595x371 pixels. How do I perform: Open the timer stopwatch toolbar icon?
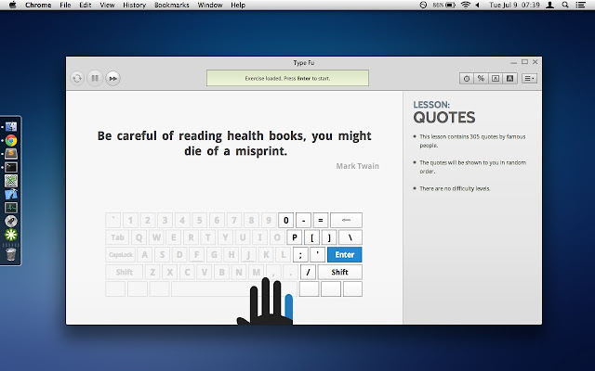[x=467, y=78]
